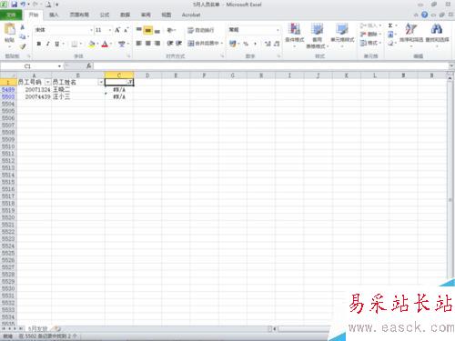455x341 pixels.
Task: Switch to the Data tab
Action: tap(125, 15)
